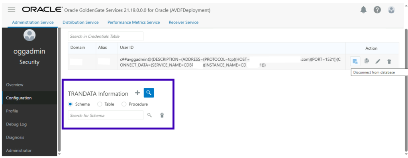Image resolution: width=408 pixels, height=158 pixels.
Task: Delete the credential with trash icon
Action: (389, 62)
